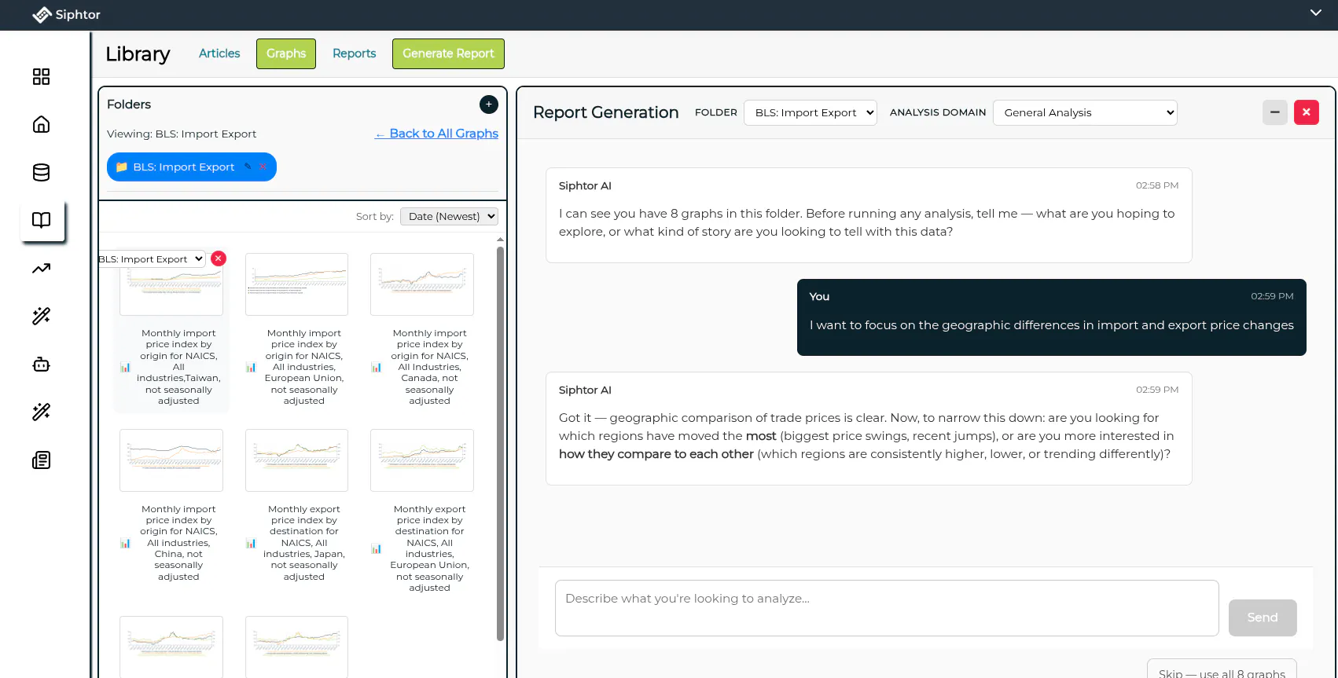Click the pencil icon on the BLS: Import Export chip
This screenshot has width=1338, height=678.
coord(248,167)
